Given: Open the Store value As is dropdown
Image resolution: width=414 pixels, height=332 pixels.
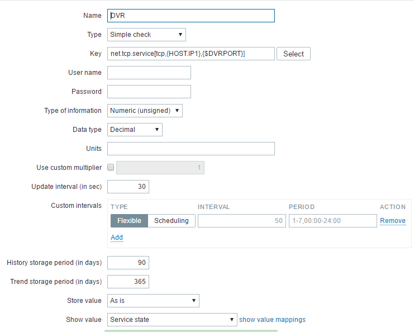Looking at the screenshot, I should click(153, 301).
